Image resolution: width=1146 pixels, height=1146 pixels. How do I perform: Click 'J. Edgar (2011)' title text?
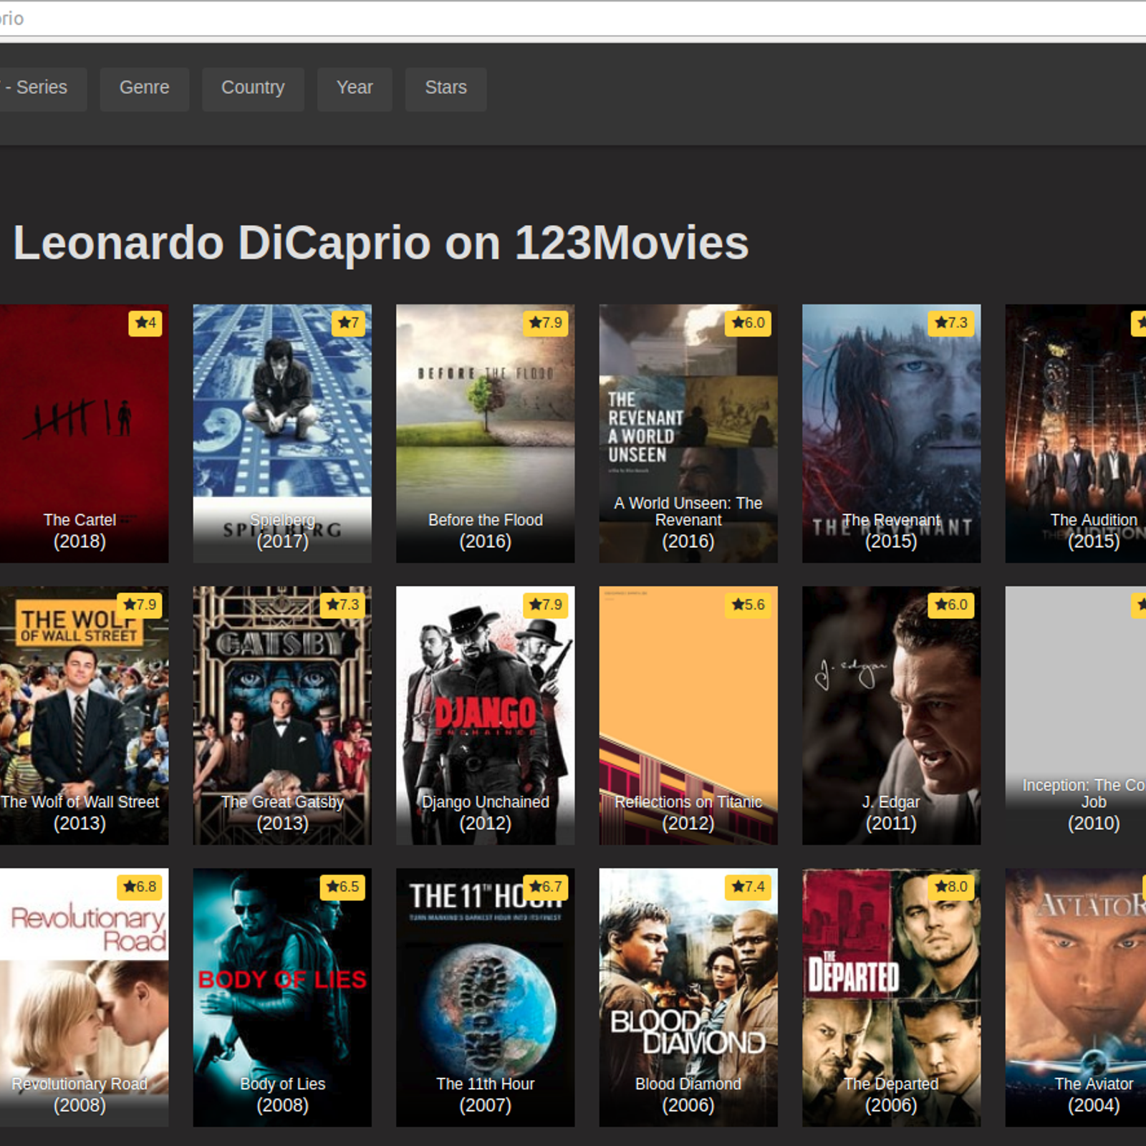click(x=891, y=813)
